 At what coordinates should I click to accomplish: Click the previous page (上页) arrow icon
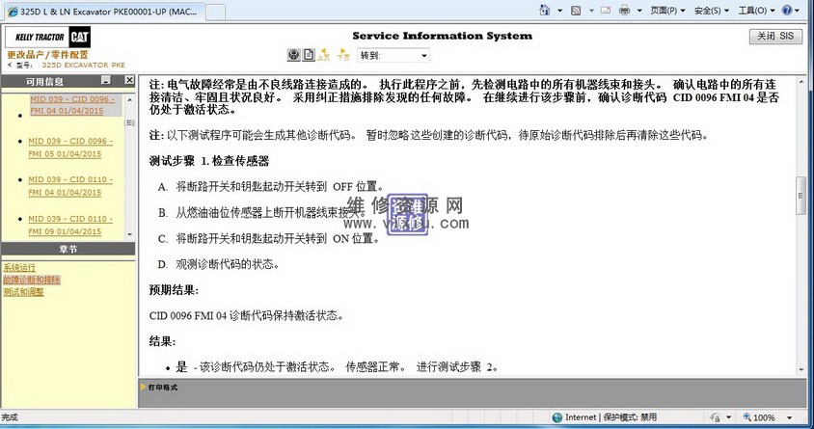(x=325, y=55)
